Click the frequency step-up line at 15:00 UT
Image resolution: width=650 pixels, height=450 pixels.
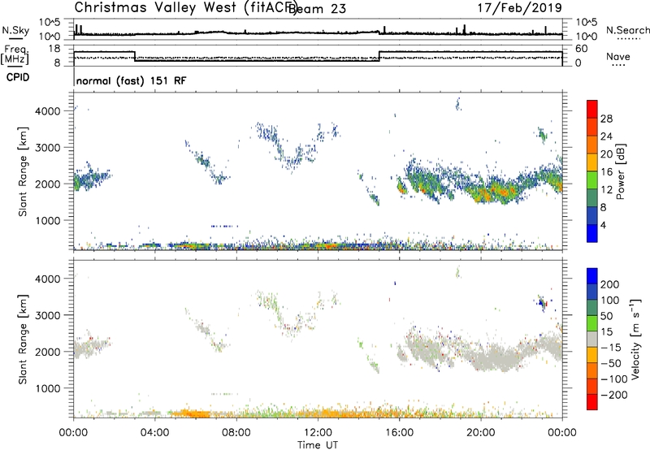click(379, 56)
